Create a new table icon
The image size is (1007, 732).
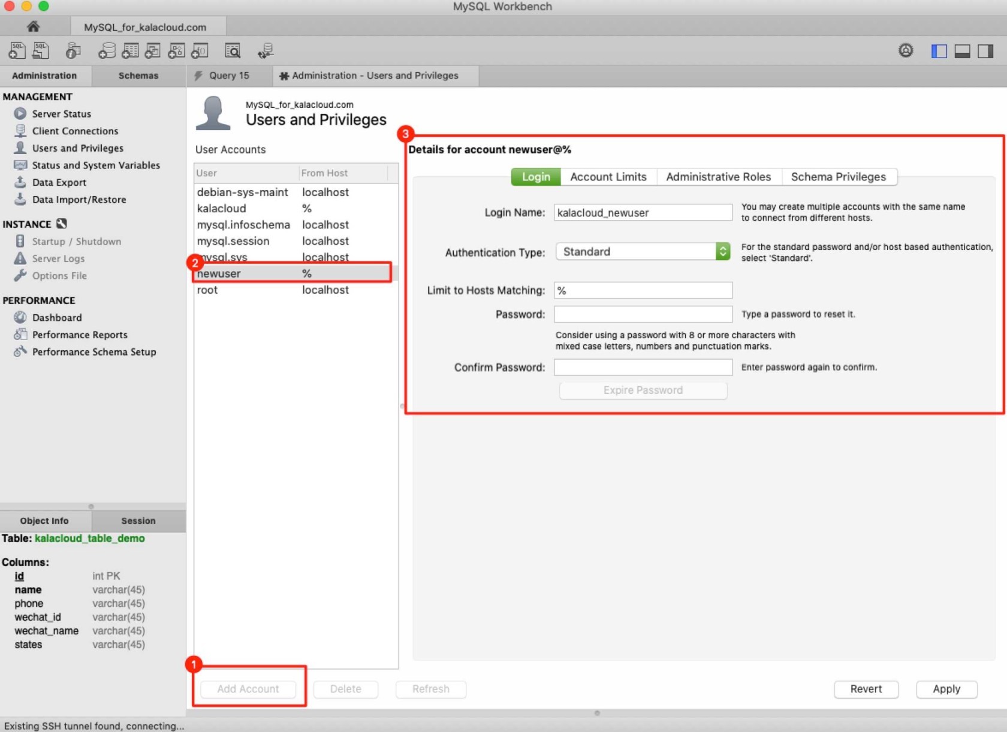pos(130,51)
